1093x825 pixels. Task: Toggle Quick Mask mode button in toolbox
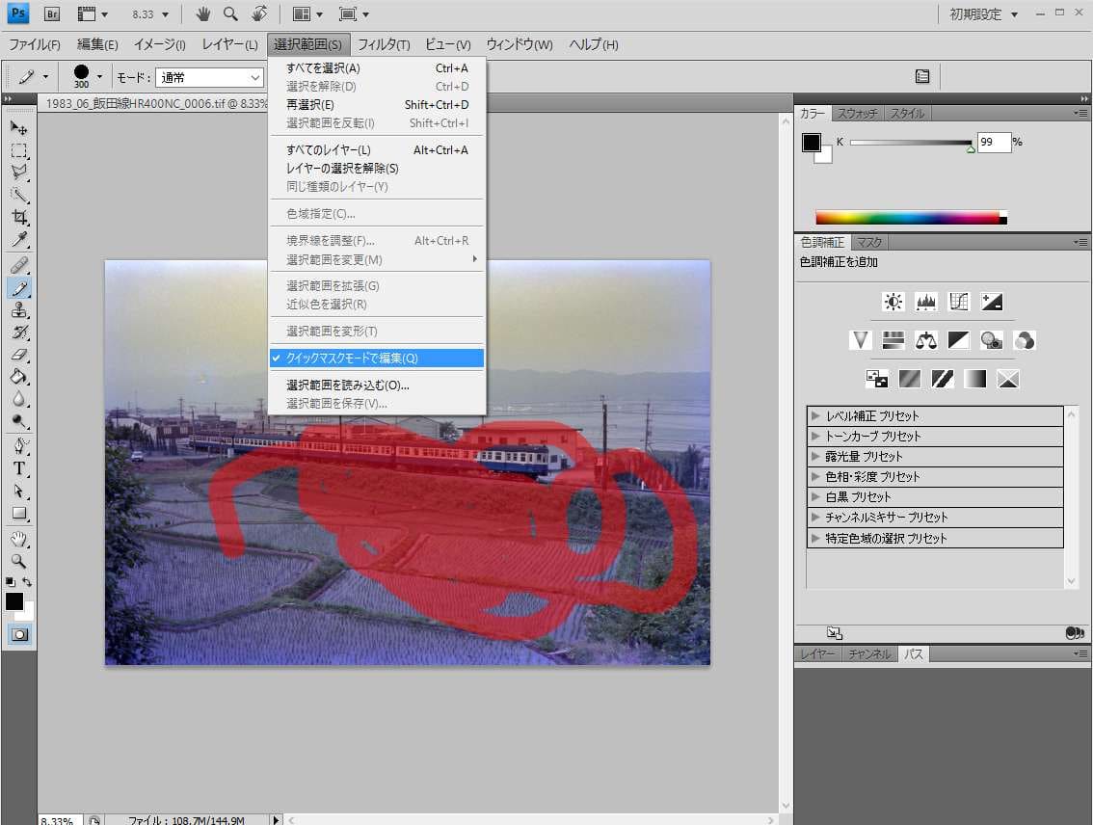coord(18,634)
